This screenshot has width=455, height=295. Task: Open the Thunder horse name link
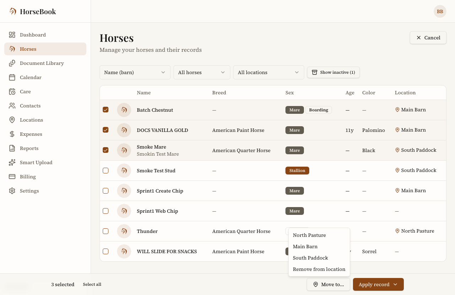click(147, 231)
